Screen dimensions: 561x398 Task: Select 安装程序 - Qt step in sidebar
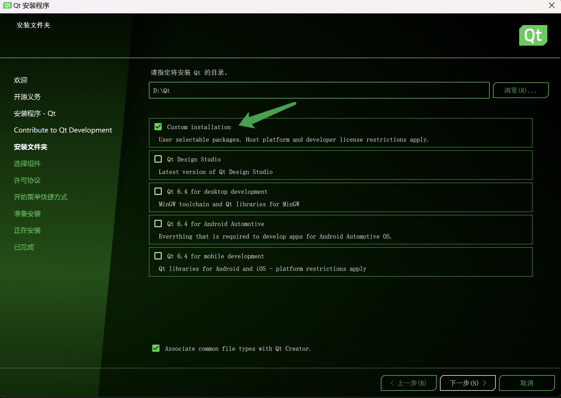[x=35, y=114]
